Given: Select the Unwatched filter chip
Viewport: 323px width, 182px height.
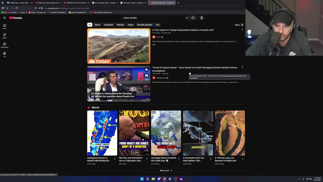Looking at the screenshot, I should tap(109, 25).
